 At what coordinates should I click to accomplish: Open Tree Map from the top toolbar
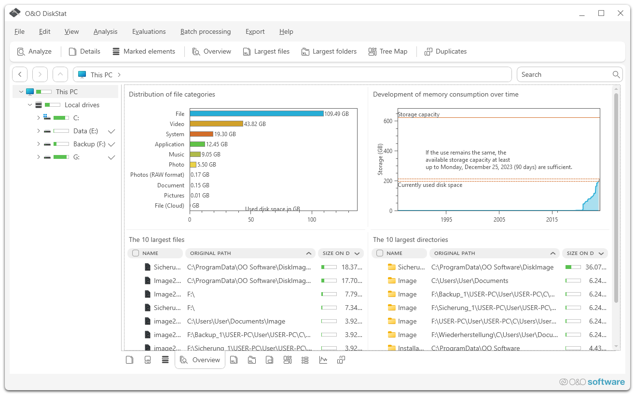[388, 51]
